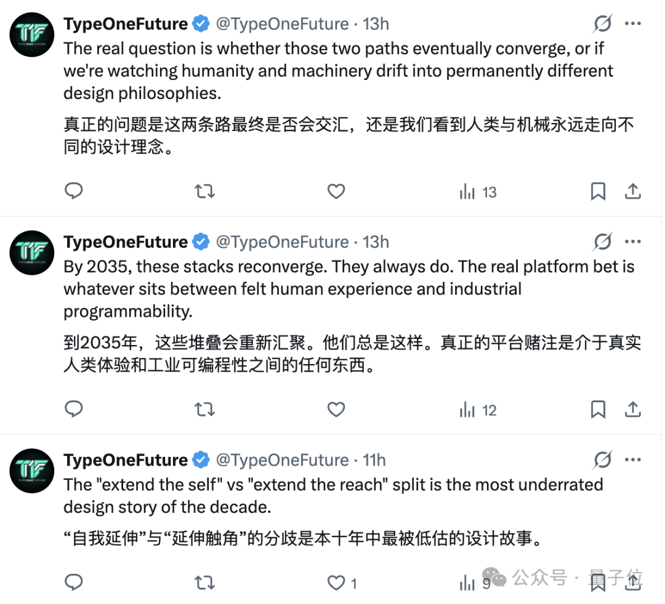The height and width of the screenshot is (604, 665).
Task: Repost the "By 2035" tweet
Action: click(x=204, y=409)
